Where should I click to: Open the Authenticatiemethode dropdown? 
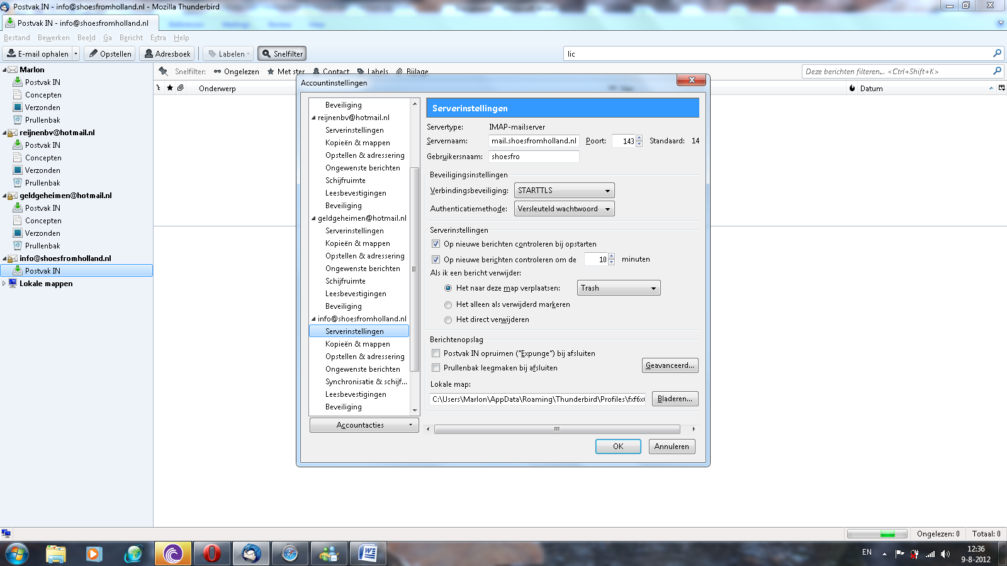(564, 209)
